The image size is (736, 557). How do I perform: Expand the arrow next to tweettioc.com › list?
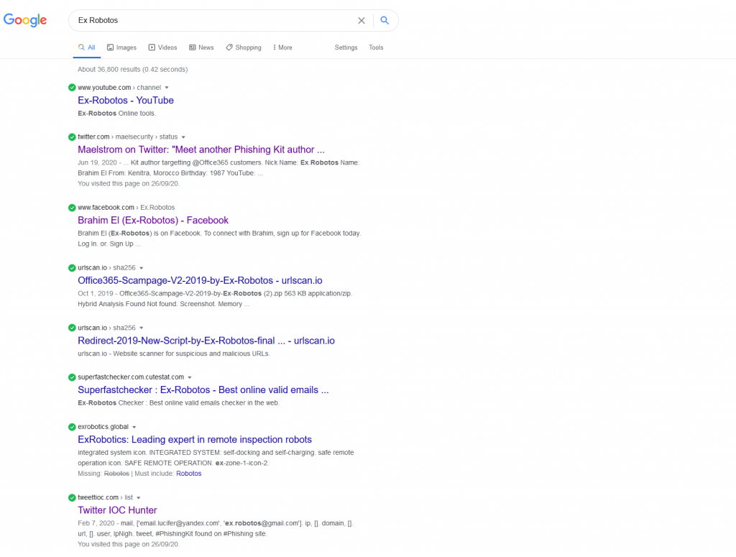click(x=139, y=498)
